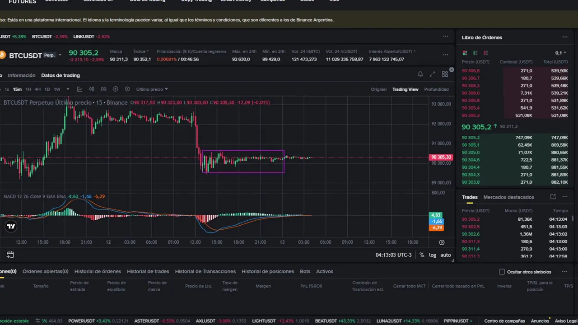Screen dimensions: 578x325
Task: Switch to Información tab
Action: pyautogui.click(x=22, y=75)
